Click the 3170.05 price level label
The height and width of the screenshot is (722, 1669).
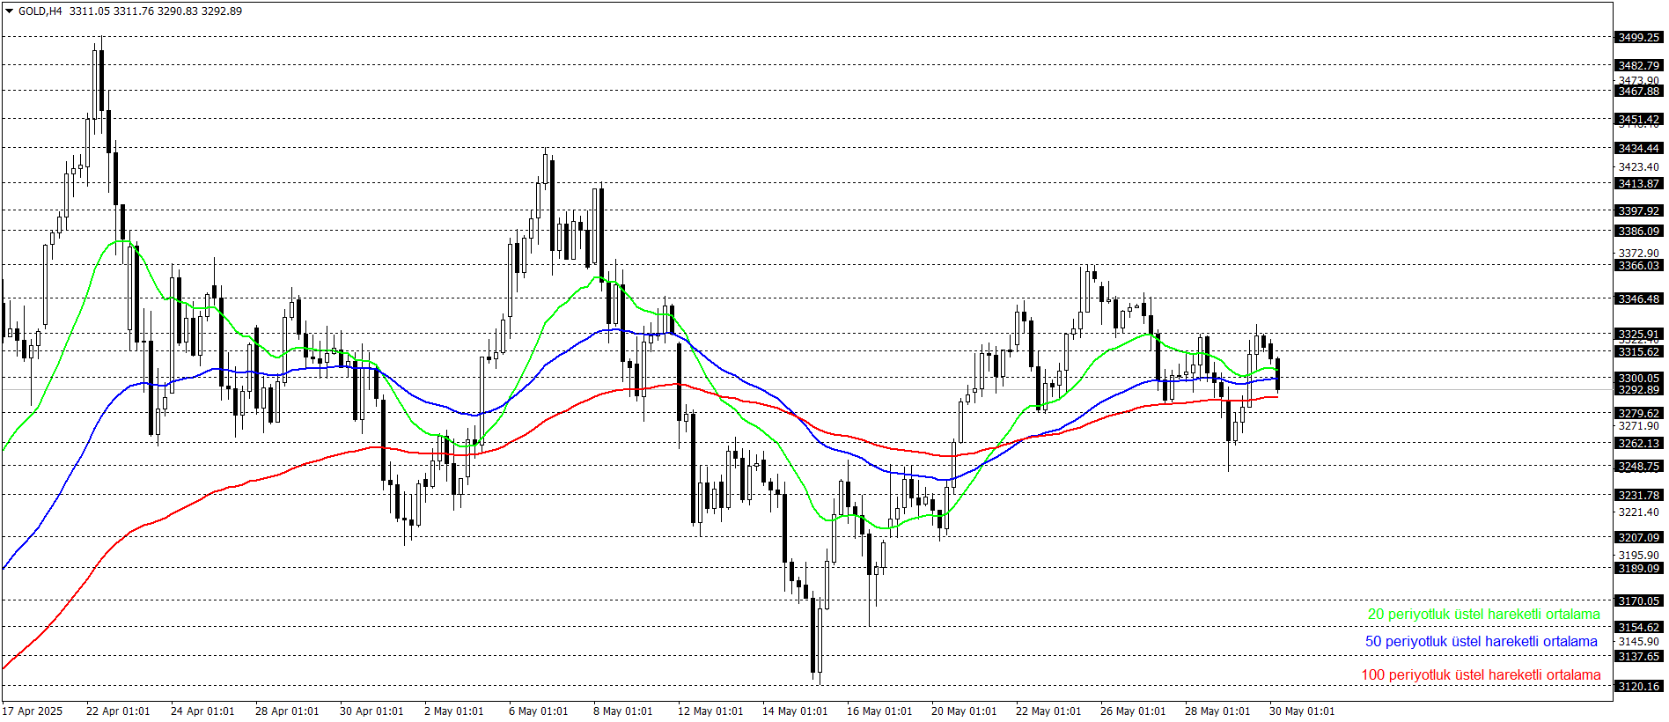pyautogui.click(x=1638, y=600)
